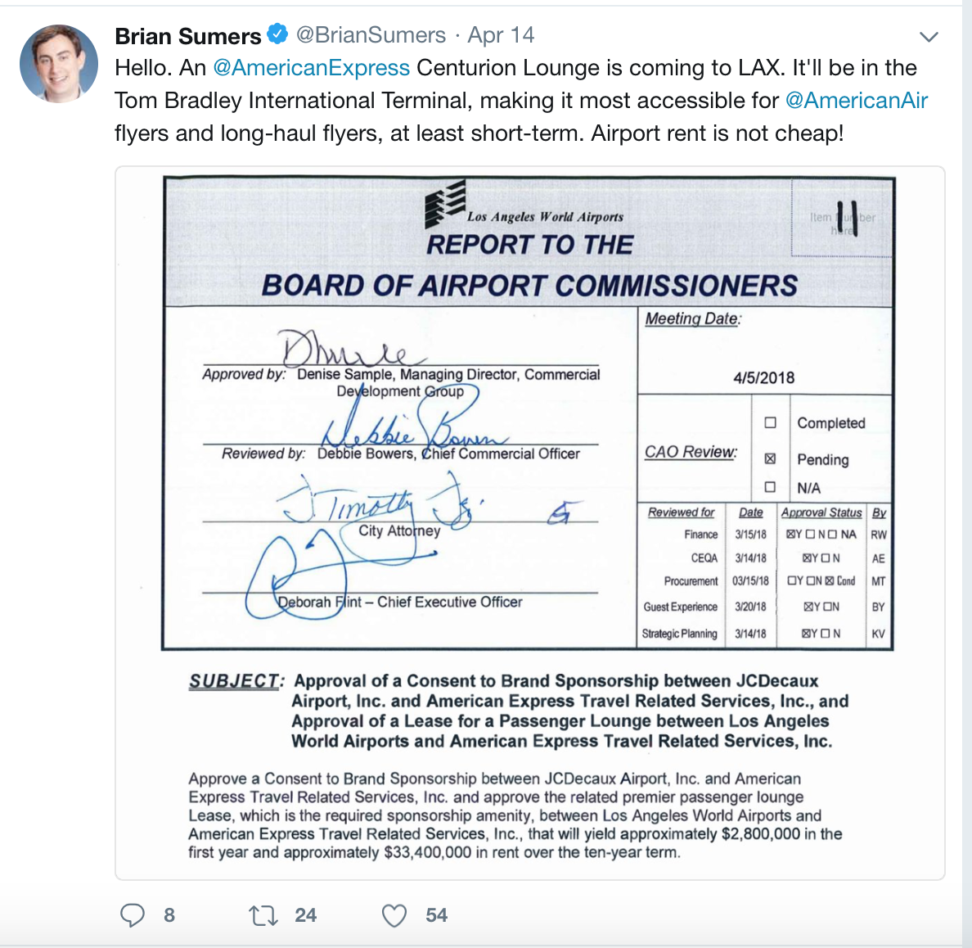The width and height of the screenshot is (972, 948).
Task: Click Brian Sumers display name
Action: coord(188,36)
